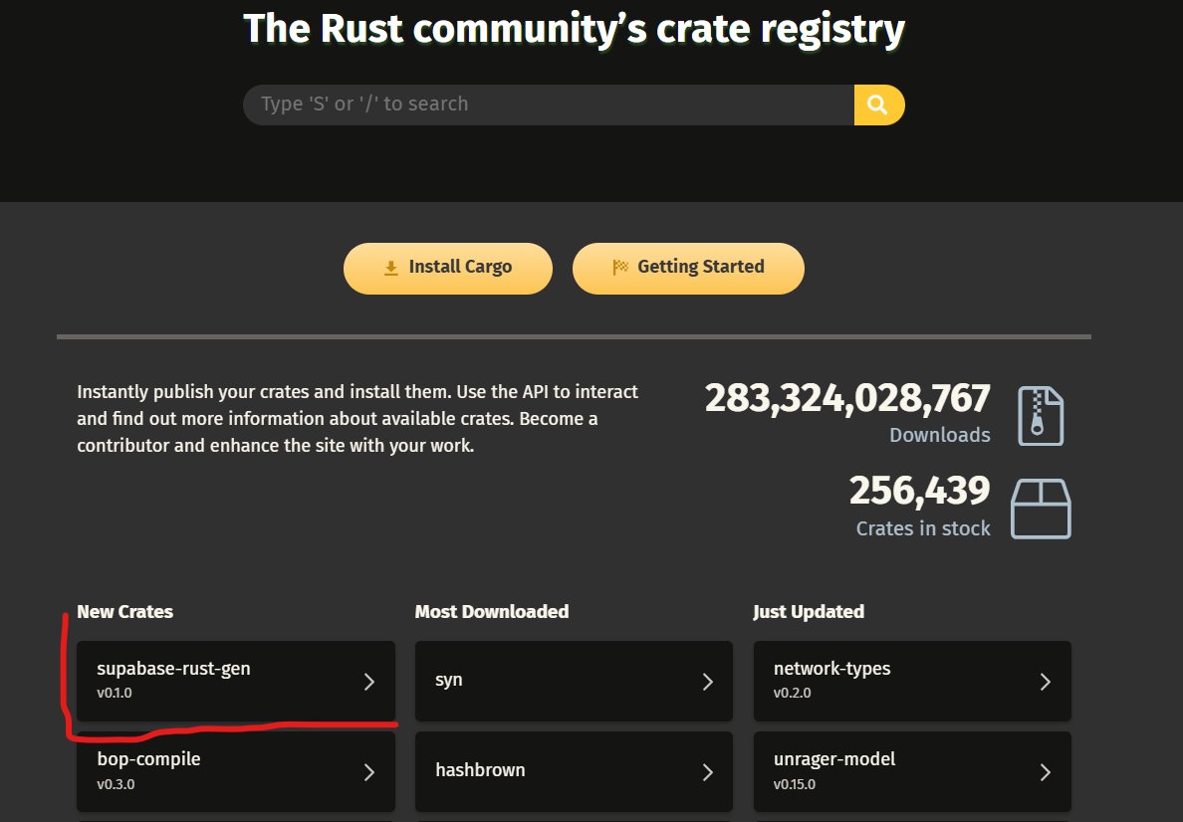The image size is (1183, 822).
Task: Click chevron arrow on unrager-model card
Action: tap(1046, 772)
